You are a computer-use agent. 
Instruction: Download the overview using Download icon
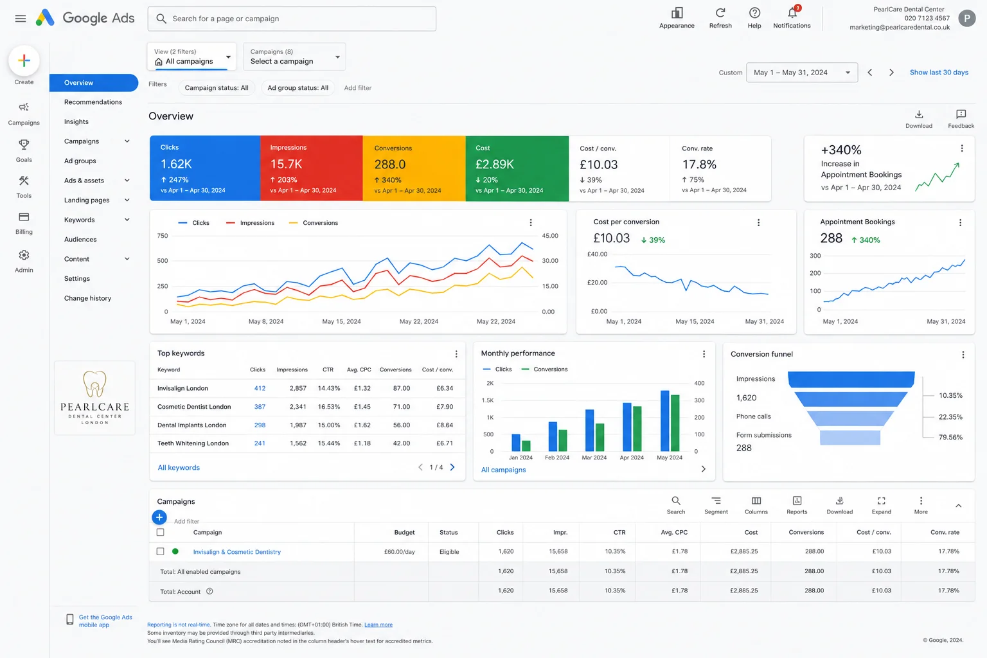tap(919, 114)
